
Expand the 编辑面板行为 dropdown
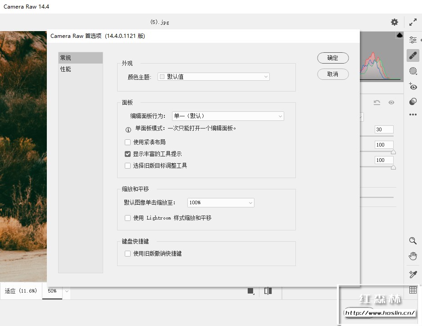click(x=228, y=116)
